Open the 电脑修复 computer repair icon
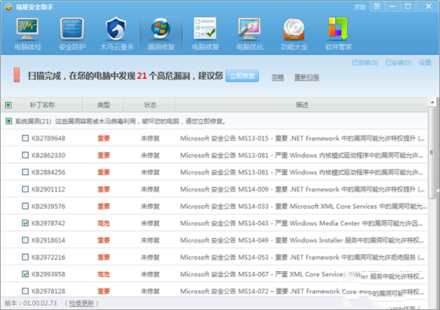 (204, 34)
